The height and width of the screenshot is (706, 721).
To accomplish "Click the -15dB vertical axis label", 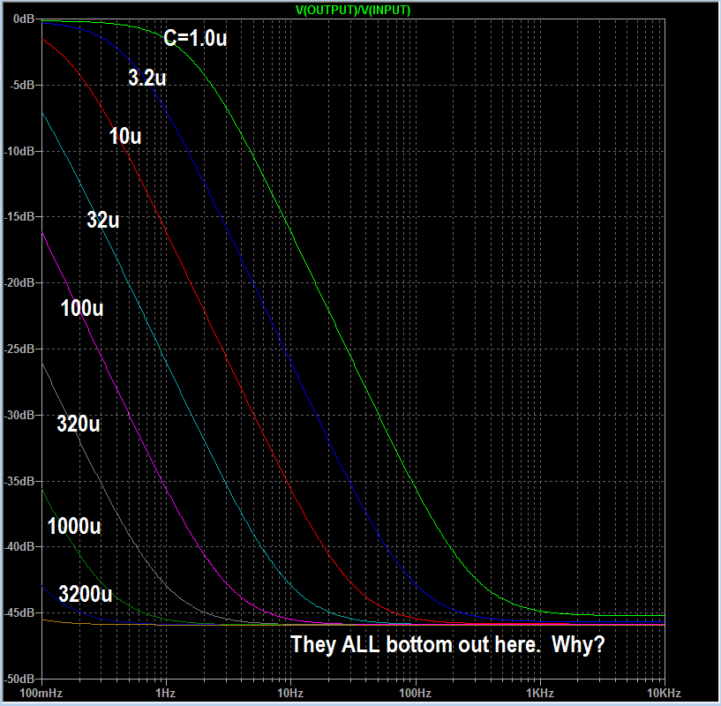I will click(19, 216).
